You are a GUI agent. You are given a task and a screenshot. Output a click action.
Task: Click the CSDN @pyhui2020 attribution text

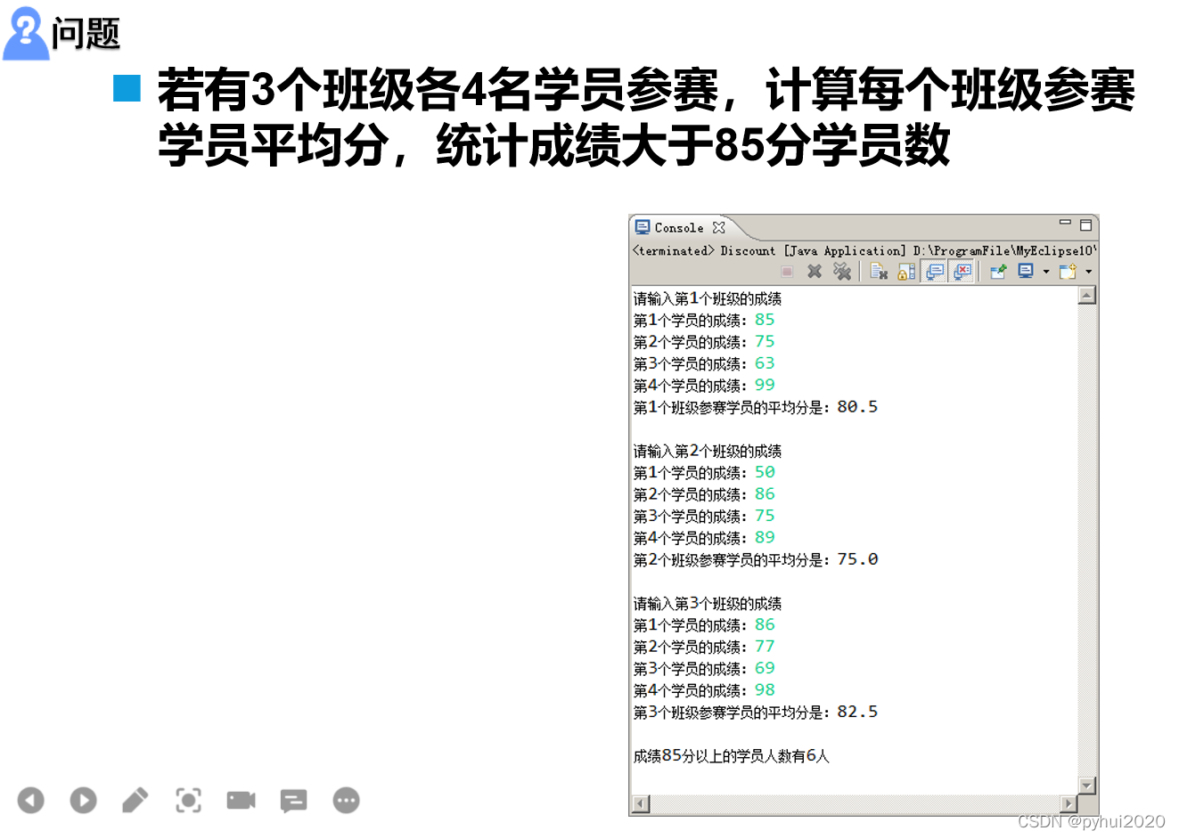(1091, 821)
